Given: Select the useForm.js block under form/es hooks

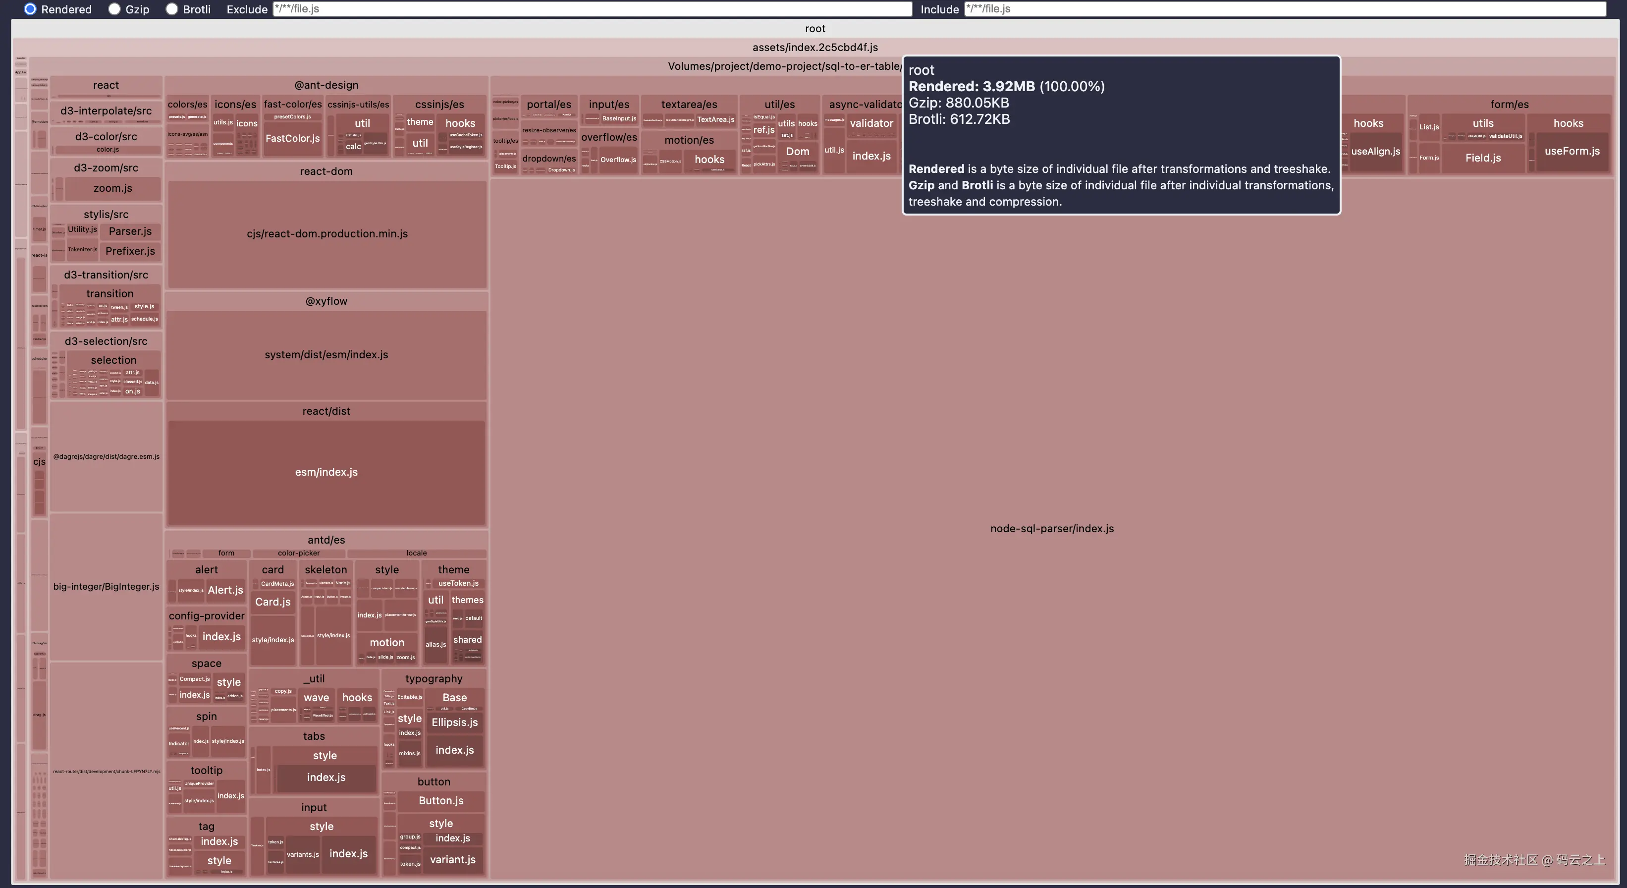Looking at the screenshot, I should pyautogui.click(x=1572, y=151).
